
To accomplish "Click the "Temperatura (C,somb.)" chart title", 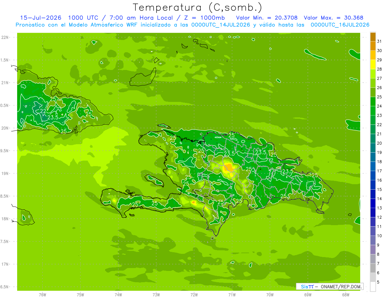I will point(197,8).
